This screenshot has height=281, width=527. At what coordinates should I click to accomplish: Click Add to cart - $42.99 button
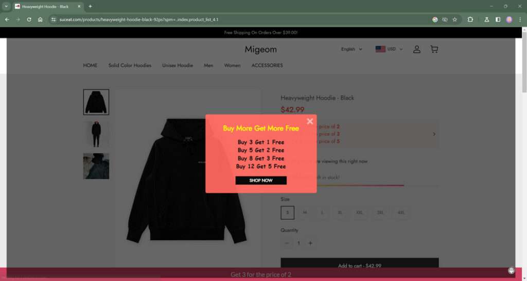click(x=360, y=263)
